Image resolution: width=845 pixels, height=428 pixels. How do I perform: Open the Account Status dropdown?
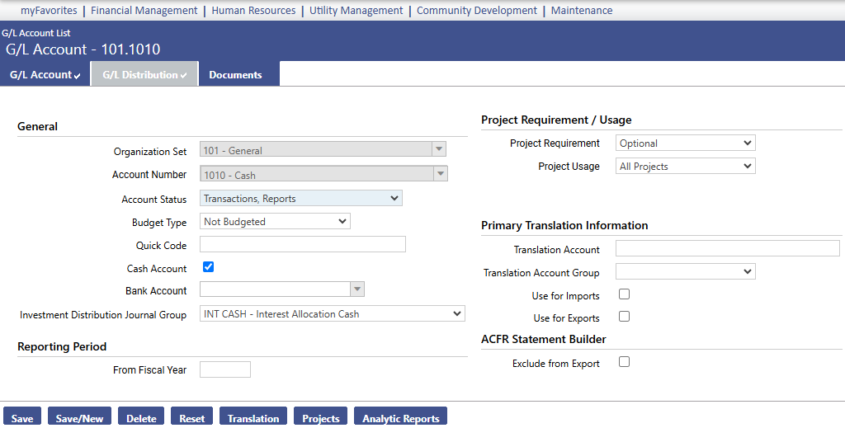tap(300, 198)
